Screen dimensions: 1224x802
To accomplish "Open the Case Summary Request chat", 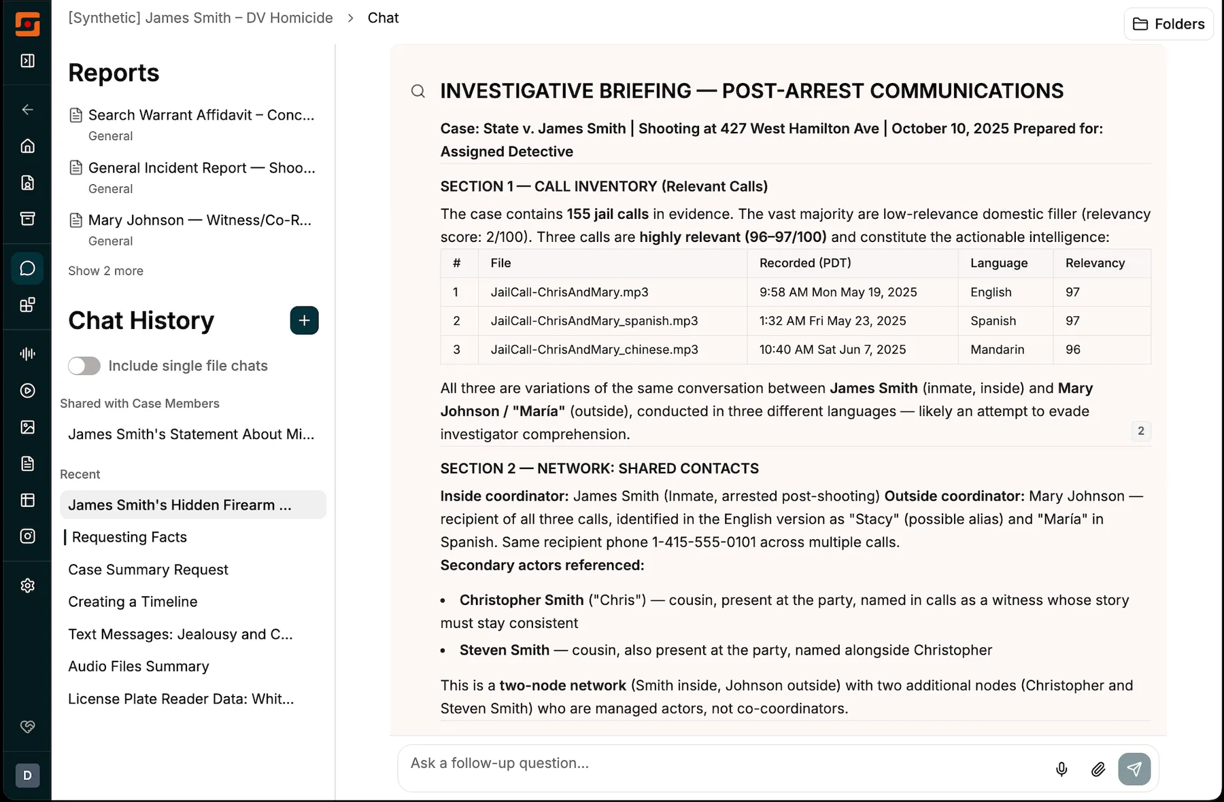I will [148, 570].
